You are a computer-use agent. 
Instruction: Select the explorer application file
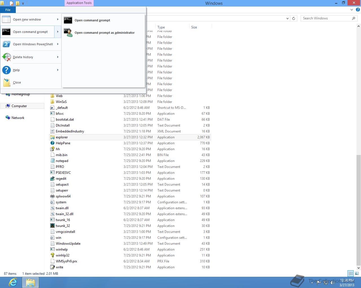pyautogui.click(x=130, y=137)
